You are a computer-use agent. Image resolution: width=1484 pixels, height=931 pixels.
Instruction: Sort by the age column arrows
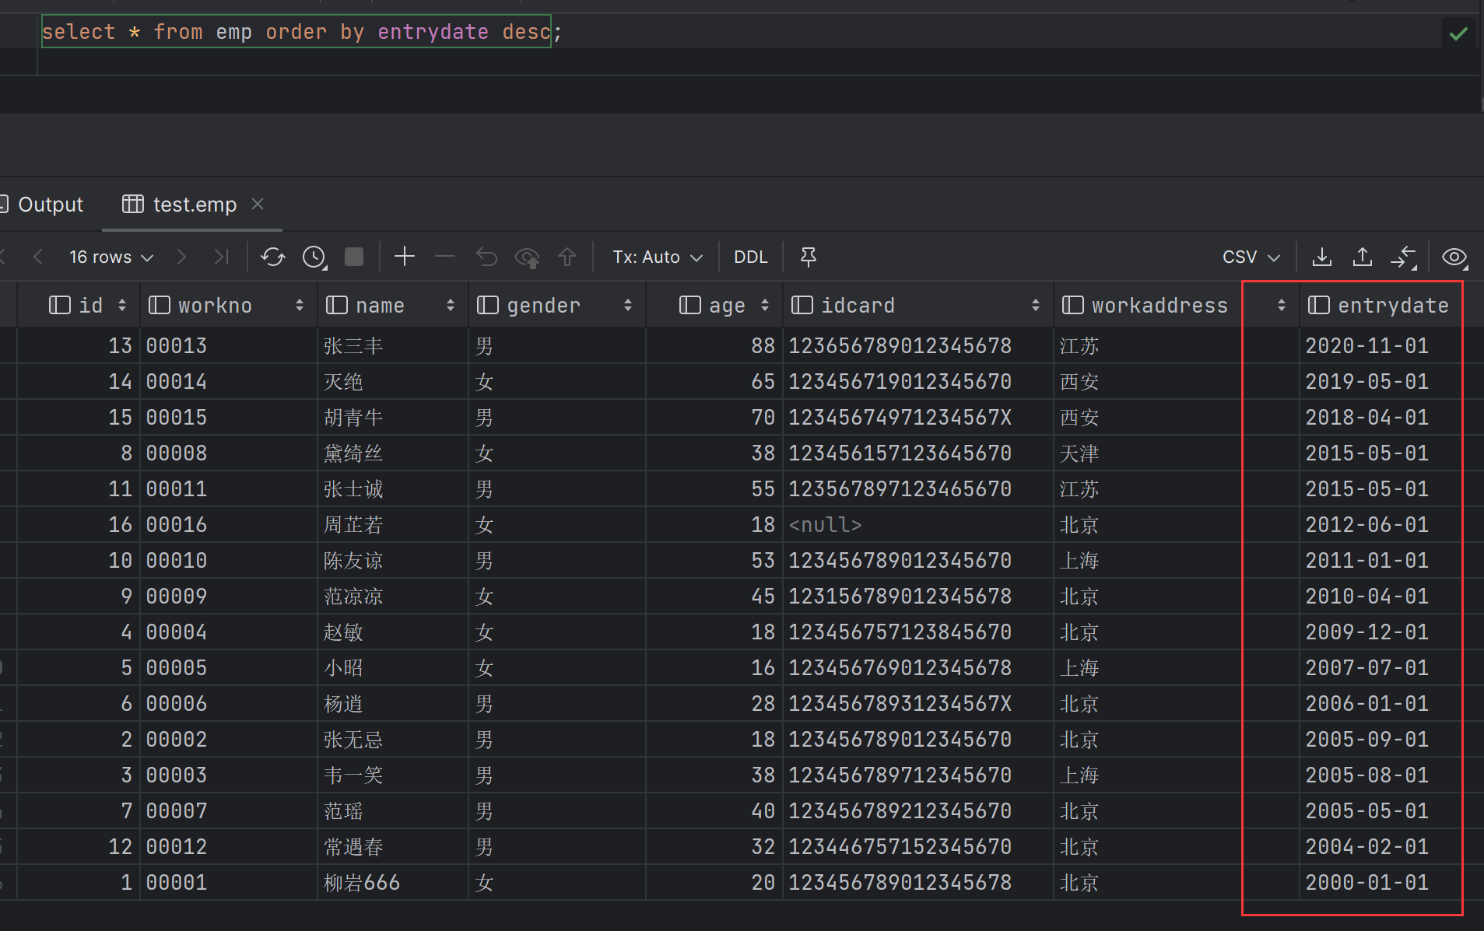pos(765,305)
